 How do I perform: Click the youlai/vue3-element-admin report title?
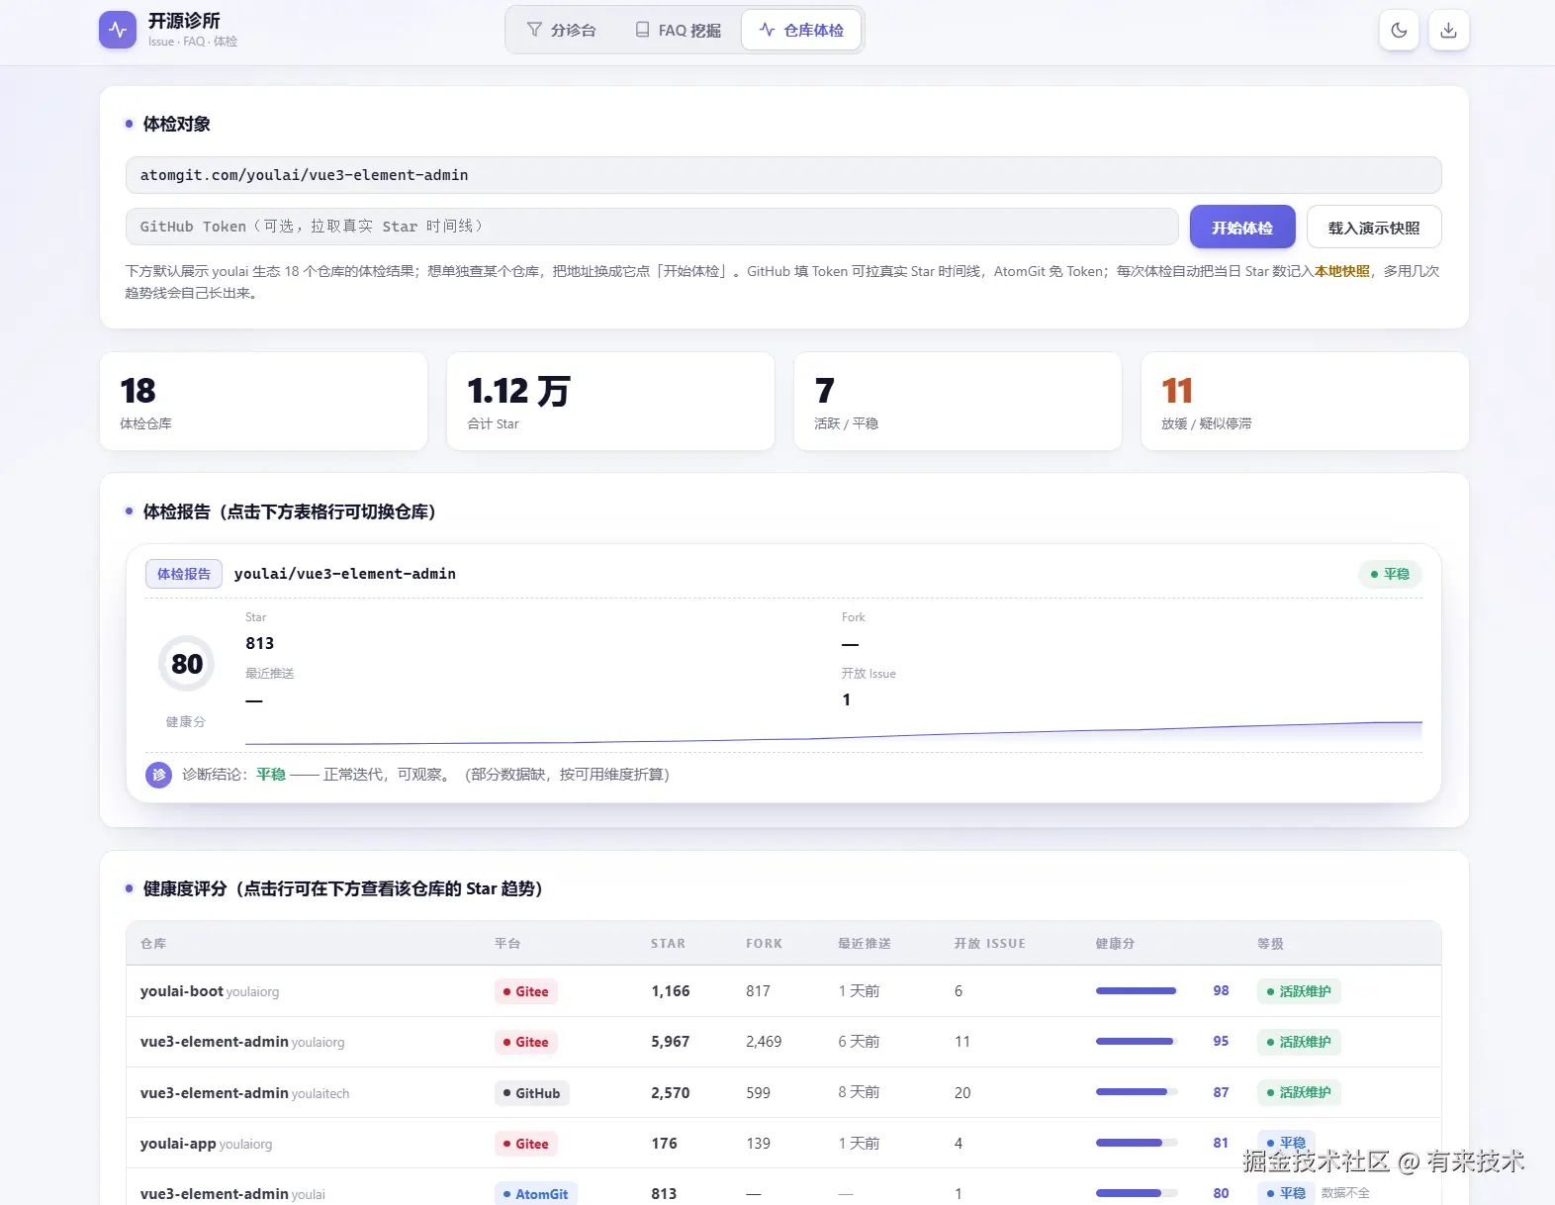[345, 574]
